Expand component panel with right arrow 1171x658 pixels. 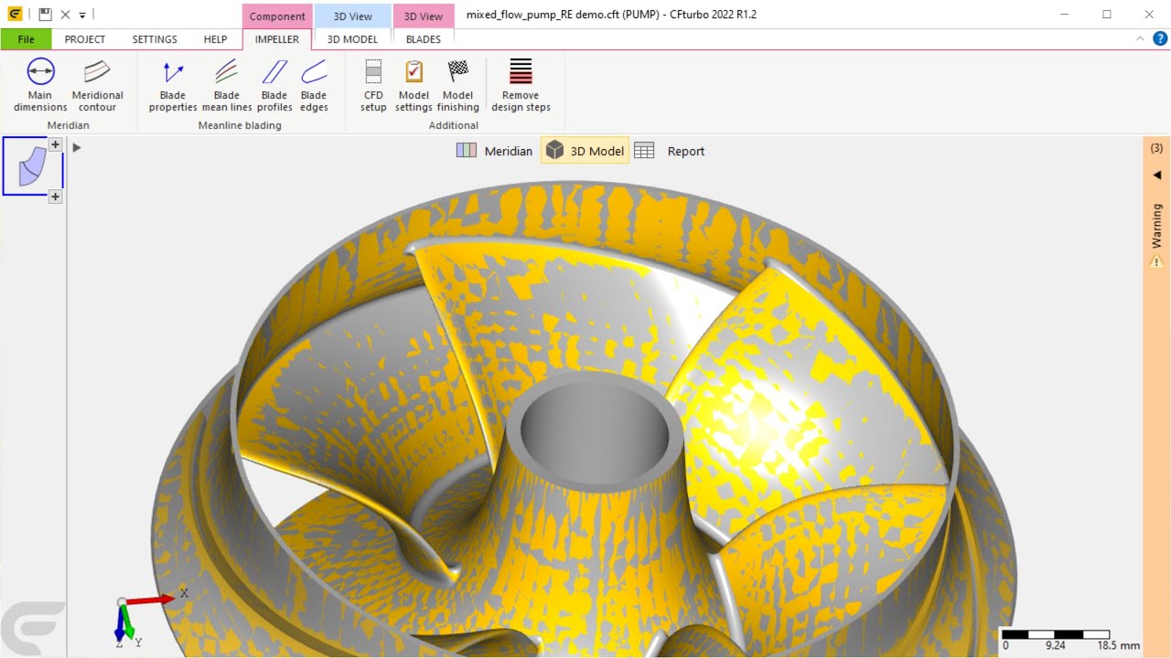tap(77, 147)
